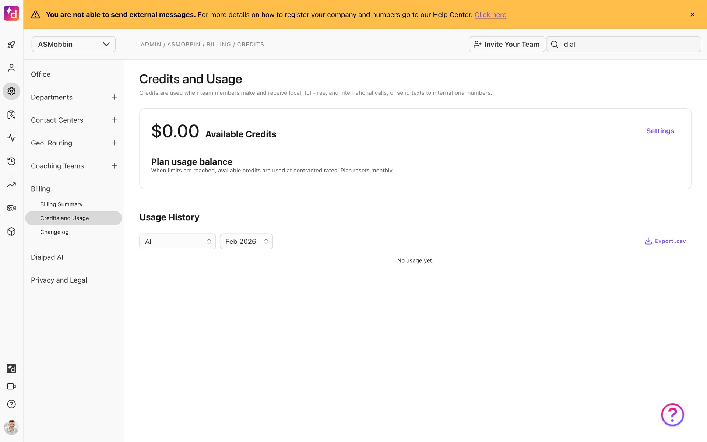Open the cube icon in left rail
The image size is (707, 442).
[x=11, y=231]
